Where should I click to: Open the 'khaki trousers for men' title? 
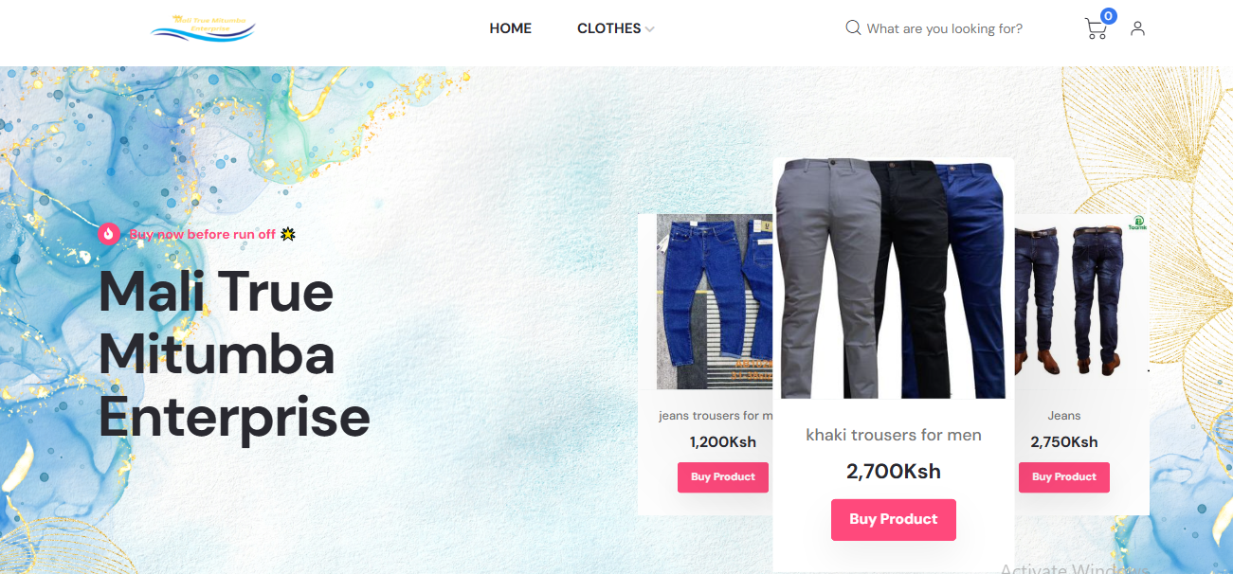point(894,435)
